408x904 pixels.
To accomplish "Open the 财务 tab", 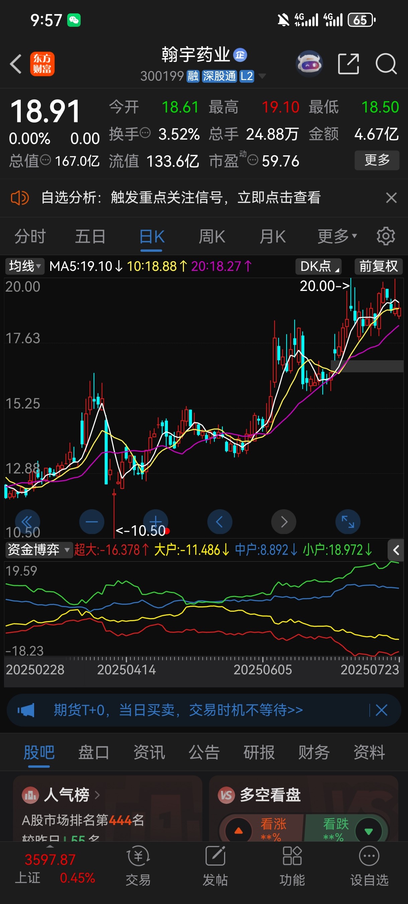I will (x=314, y=753).
